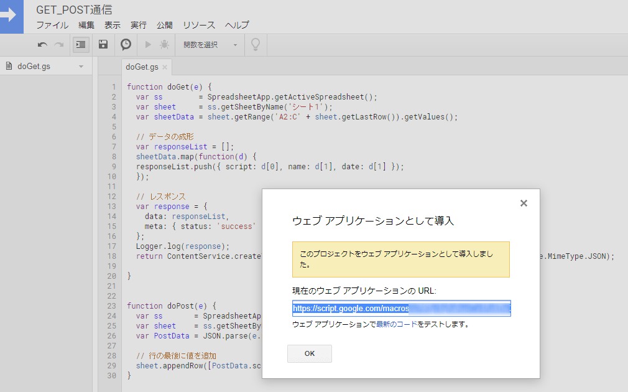
Task: Click the doGet.gs file icon in sidebar
Action: (x=9, y=66)
